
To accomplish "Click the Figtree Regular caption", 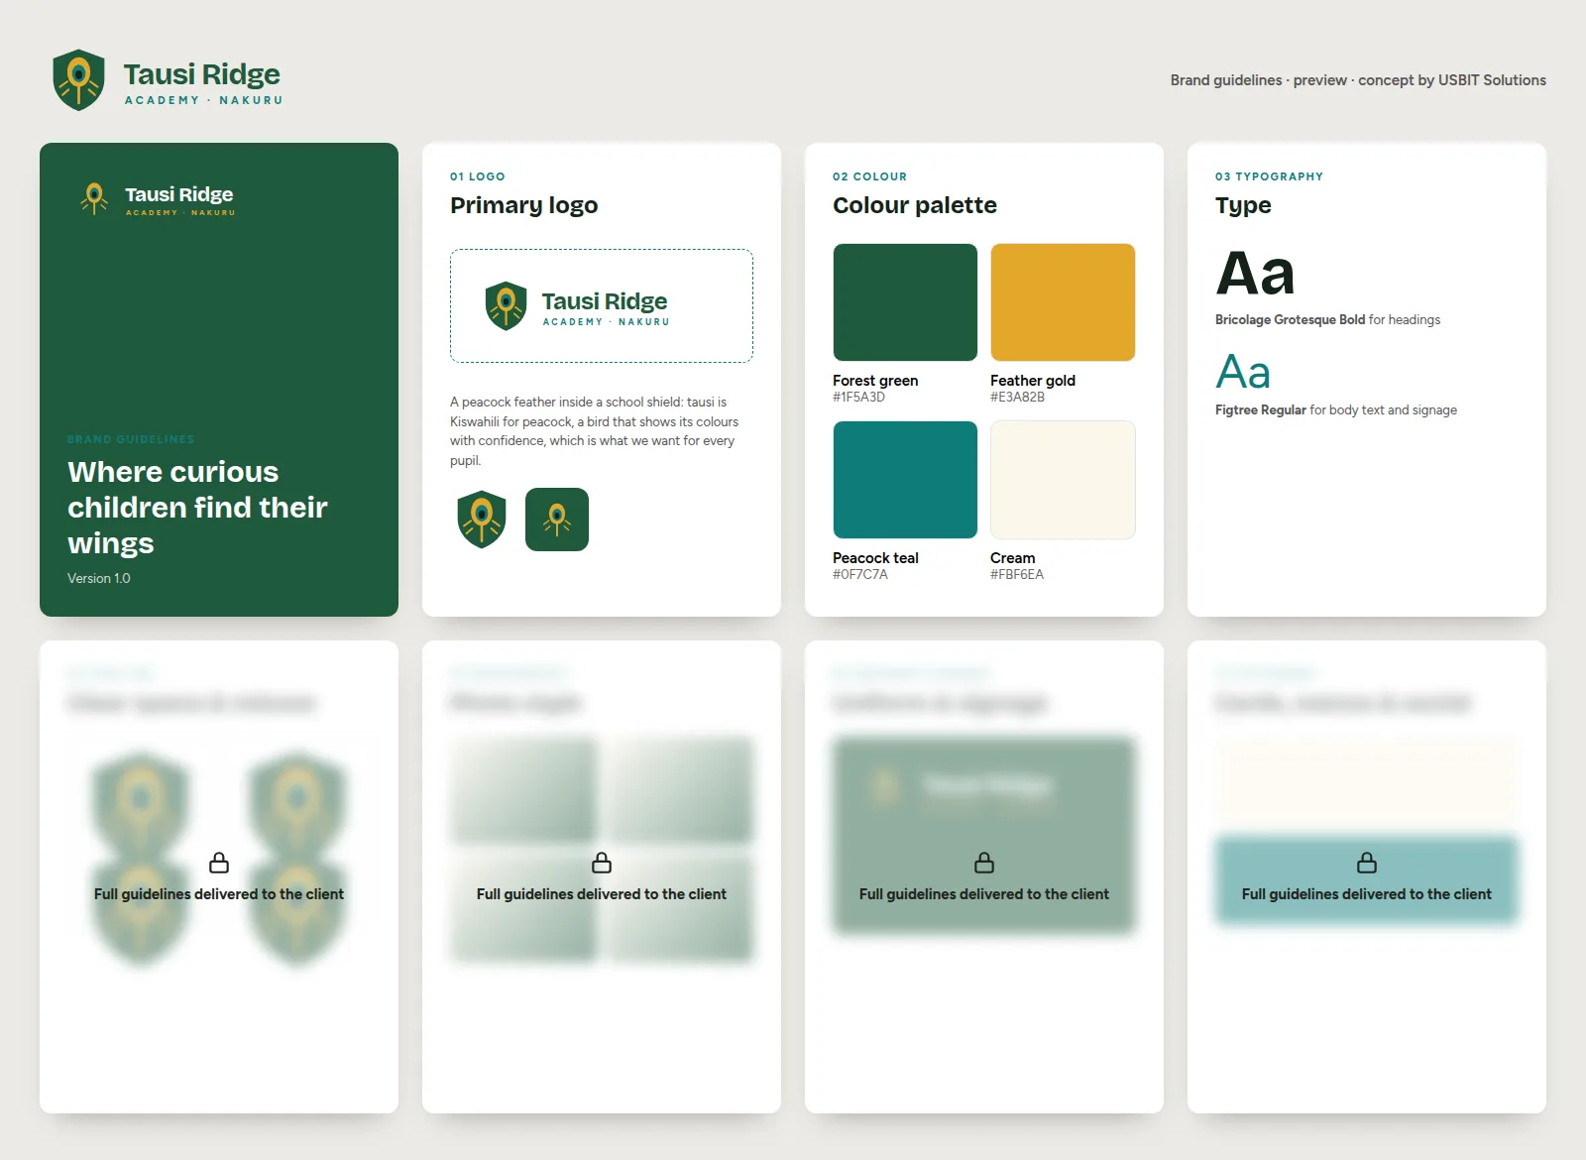I will [x=1336, y=409].
